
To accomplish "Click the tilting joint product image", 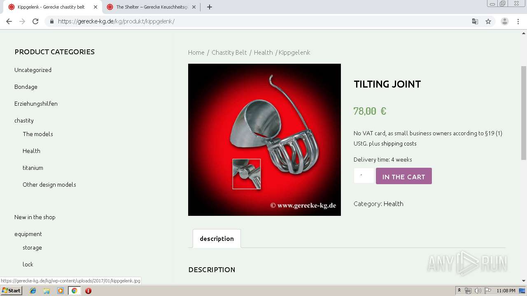I will point(264,140).
